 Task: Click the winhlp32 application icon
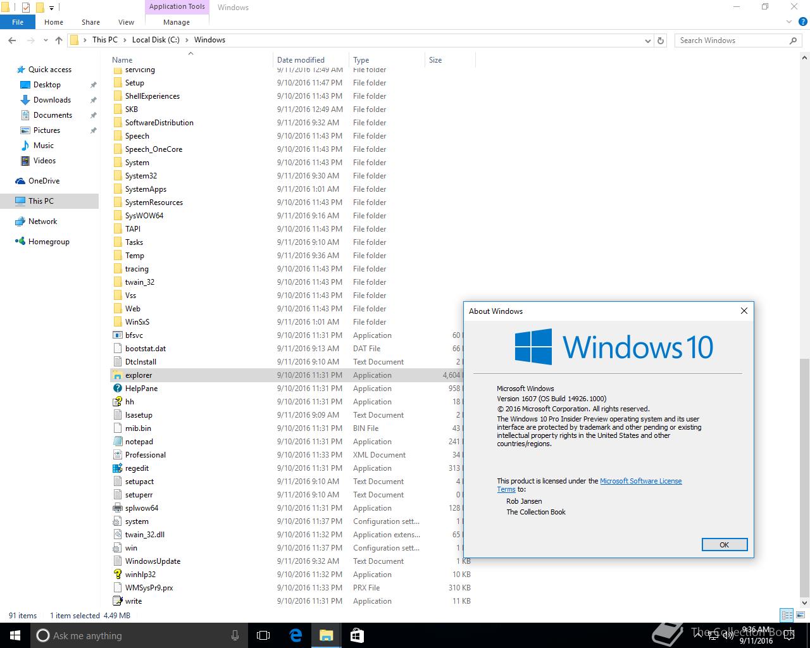click(117, 575)
